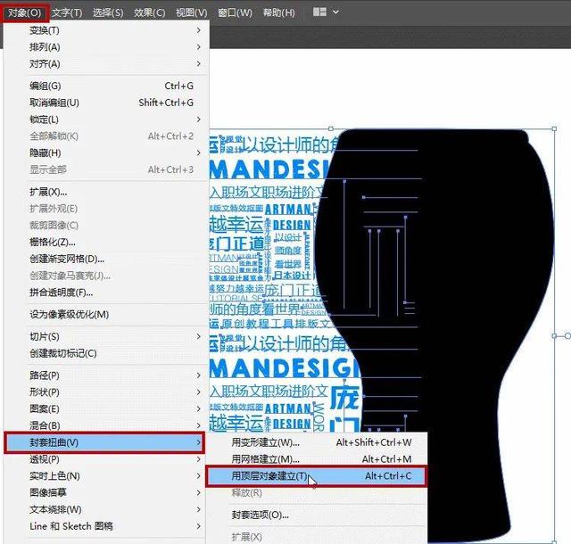This screenshot has height=544, width=571.
Task: Open the 文字(T) menu
Action: 67,12
